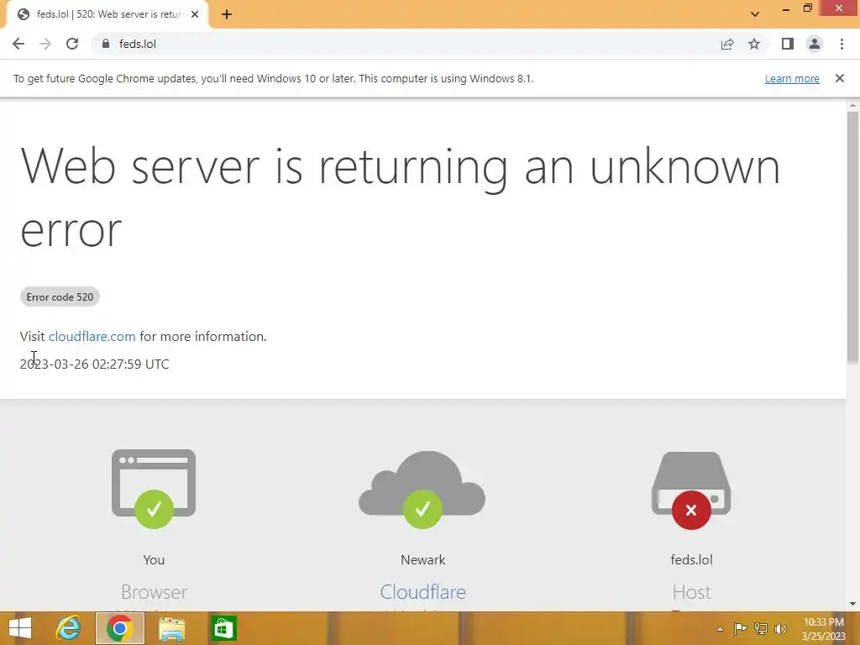Image resolution: width=860 pixels, height=645 pixels.
Task: Reload the feds.lol page
Action: pos(72,44)
